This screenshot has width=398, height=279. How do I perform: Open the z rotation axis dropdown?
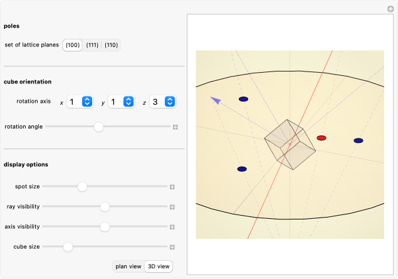[162, 102]
